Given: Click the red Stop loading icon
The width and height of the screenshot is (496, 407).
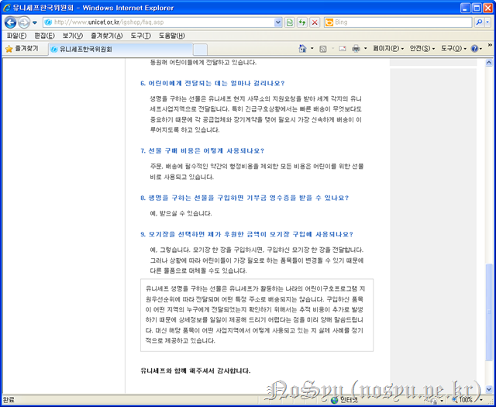Looking at the screenshot, I should pos(314,22).
